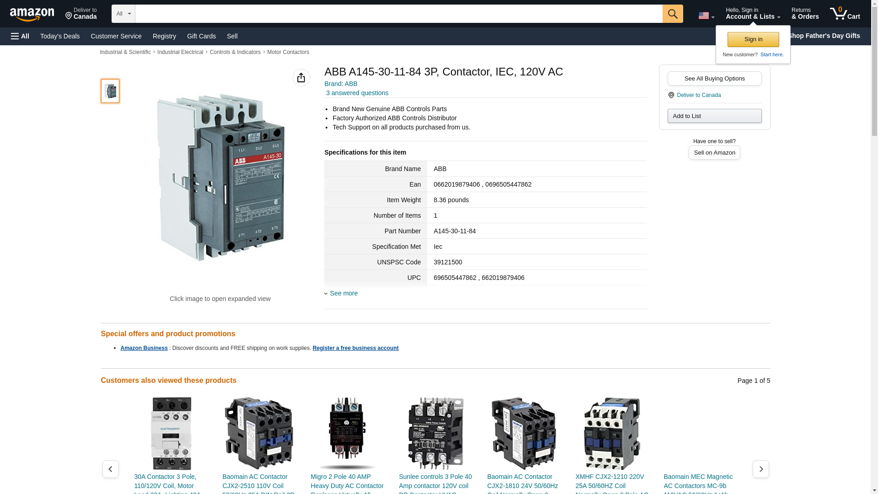Open Customer Service nav item

point(116,36)
